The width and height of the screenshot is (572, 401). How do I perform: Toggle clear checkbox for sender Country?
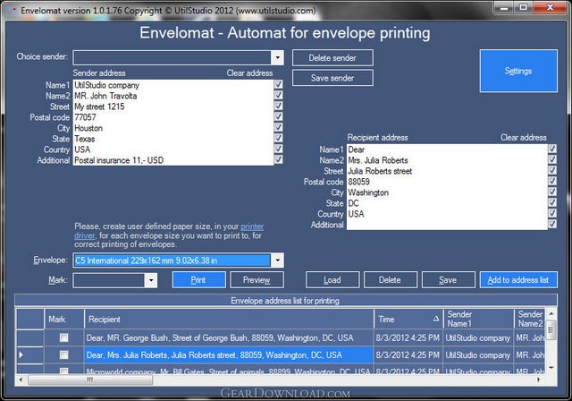click(278, 149)
